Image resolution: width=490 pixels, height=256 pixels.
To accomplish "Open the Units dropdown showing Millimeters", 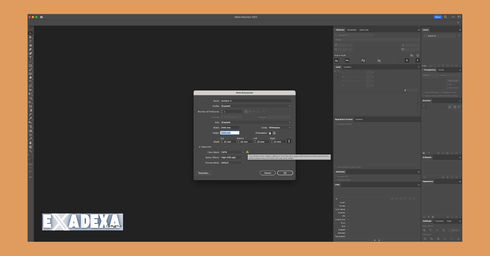I will 280,127.
